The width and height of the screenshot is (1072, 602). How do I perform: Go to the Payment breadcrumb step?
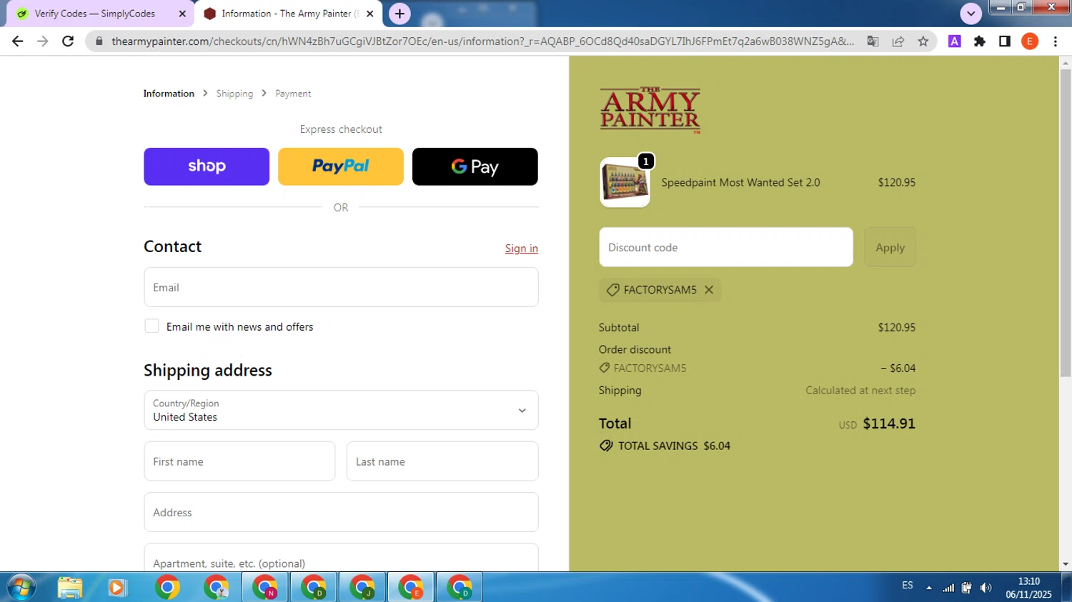point(293,94)
